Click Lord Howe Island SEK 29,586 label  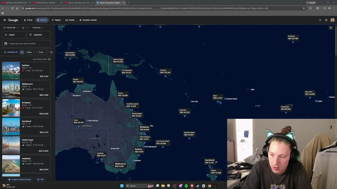coord(163,142)
